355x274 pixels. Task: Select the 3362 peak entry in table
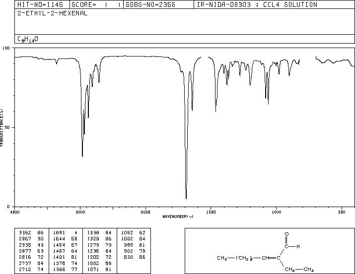pos(31,233)
